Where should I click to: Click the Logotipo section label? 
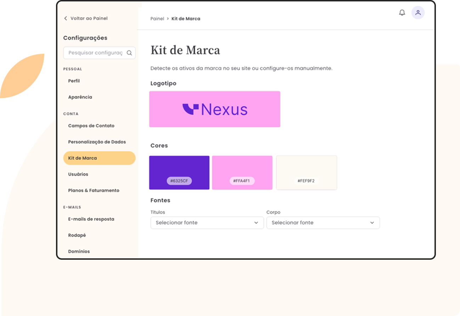point(163,84)
